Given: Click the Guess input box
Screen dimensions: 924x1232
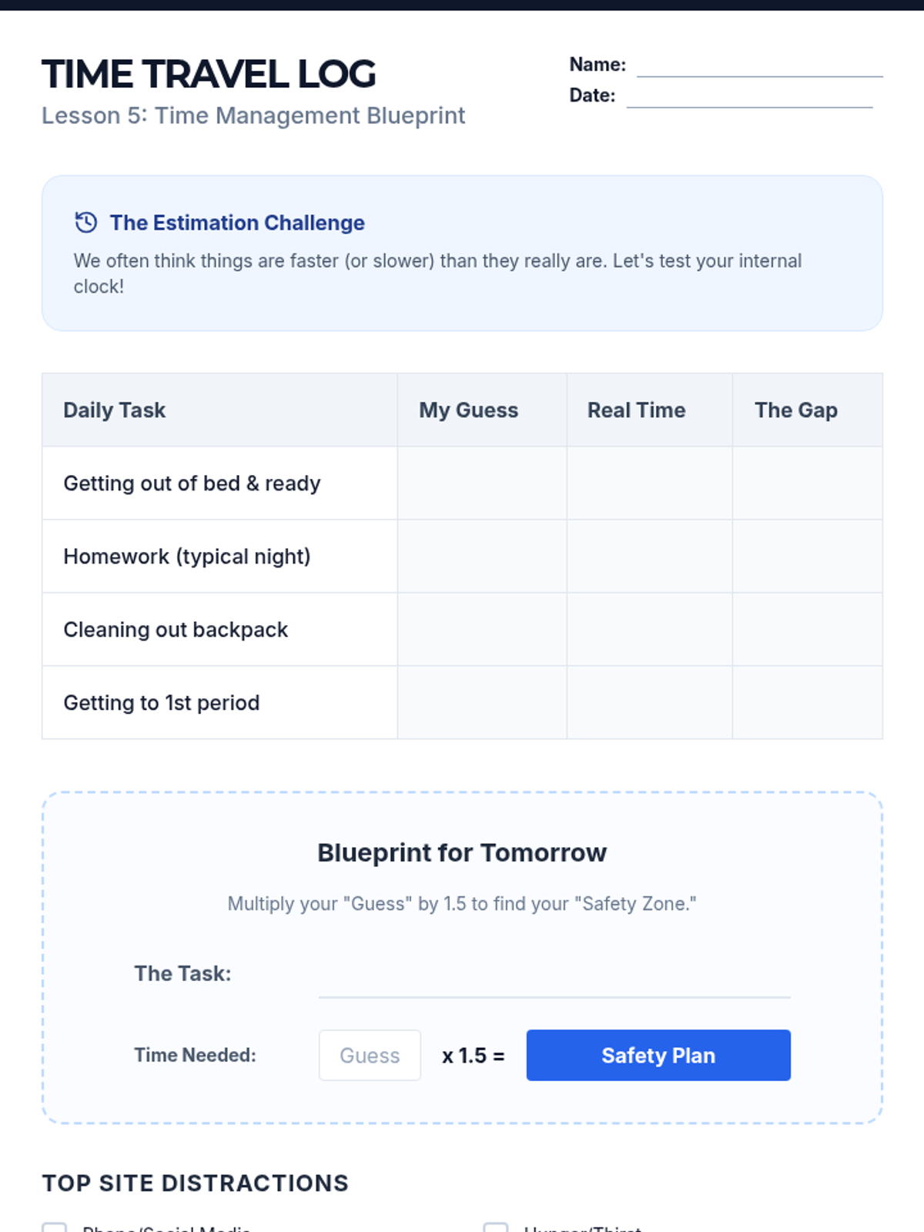Looking at the screenshot, I should pyautogui.click(x=370, y=1055).
